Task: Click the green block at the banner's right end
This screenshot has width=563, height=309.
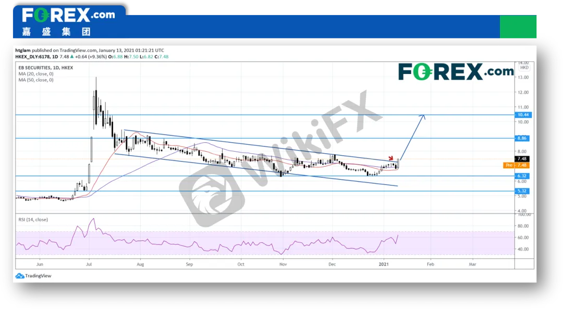Action: click(518, 27)
